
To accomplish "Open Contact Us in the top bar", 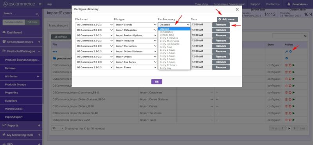I will 273,4.
